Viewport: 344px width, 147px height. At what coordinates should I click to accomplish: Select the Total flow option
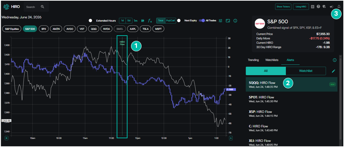[x=160, y=21]
